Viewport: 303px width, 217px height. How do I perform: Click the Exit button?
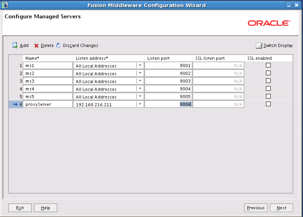click(20, 208)
